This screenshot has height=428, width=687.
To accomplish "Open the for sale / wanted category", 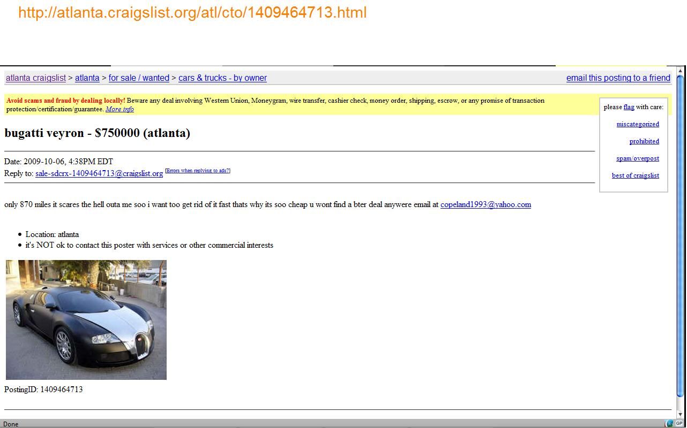I will (139, 78).
